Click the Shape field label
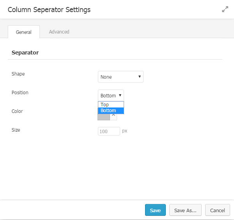The height and width of the screenshot is (220, 234). [x=18, y=74]
